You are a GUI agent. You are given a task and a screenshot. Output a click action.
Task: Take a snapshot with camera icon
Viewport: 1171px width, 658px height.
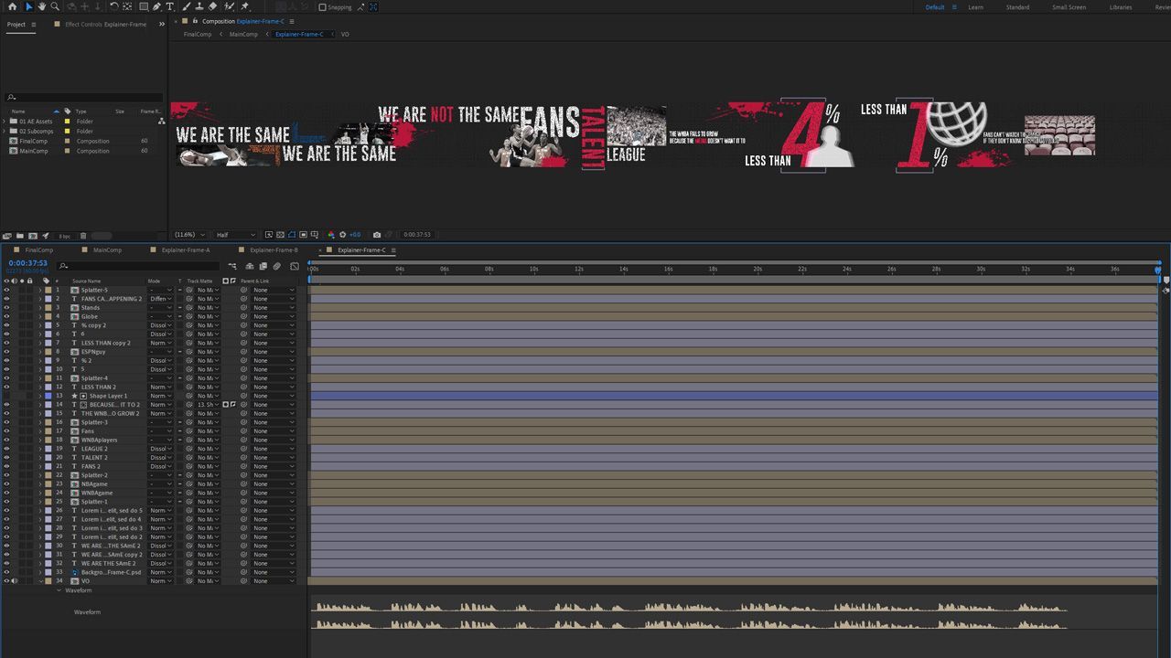376,235
